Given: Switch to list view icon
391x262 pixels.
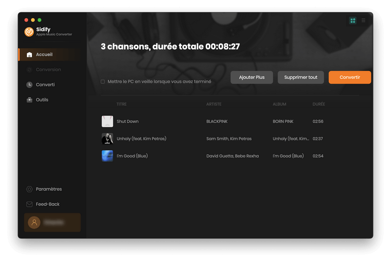Looking at the screenshot, I should point(363,21).
